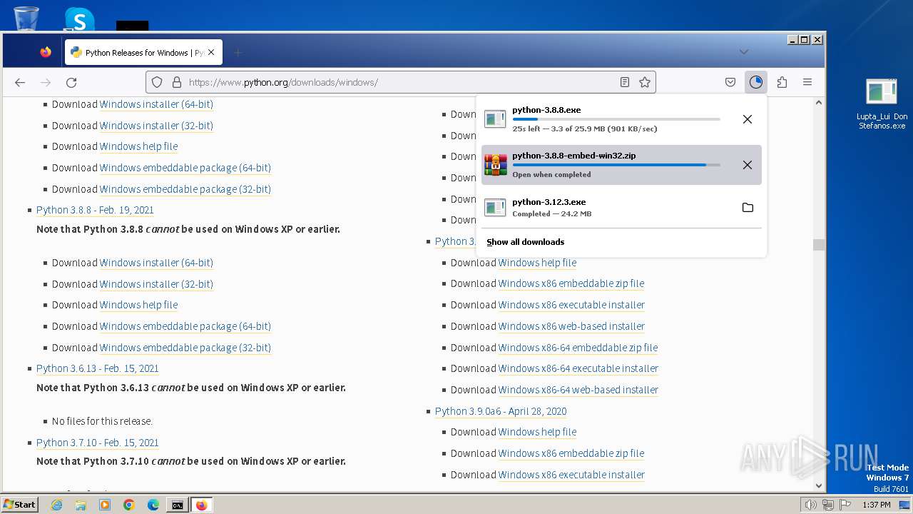The width and height of the screenshot is (913, 514).
Task: Bookmark this page with the star
Action: coord(645,82)
